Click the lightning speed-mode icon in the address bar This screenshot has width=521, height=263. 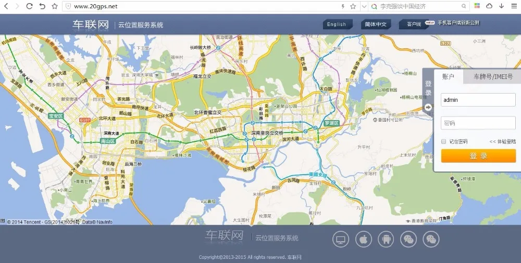coord(343,6)
